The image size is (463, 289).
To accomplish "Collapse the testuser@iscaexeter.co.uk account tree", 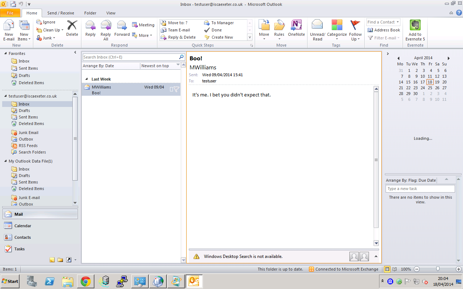I will point(6,96).
